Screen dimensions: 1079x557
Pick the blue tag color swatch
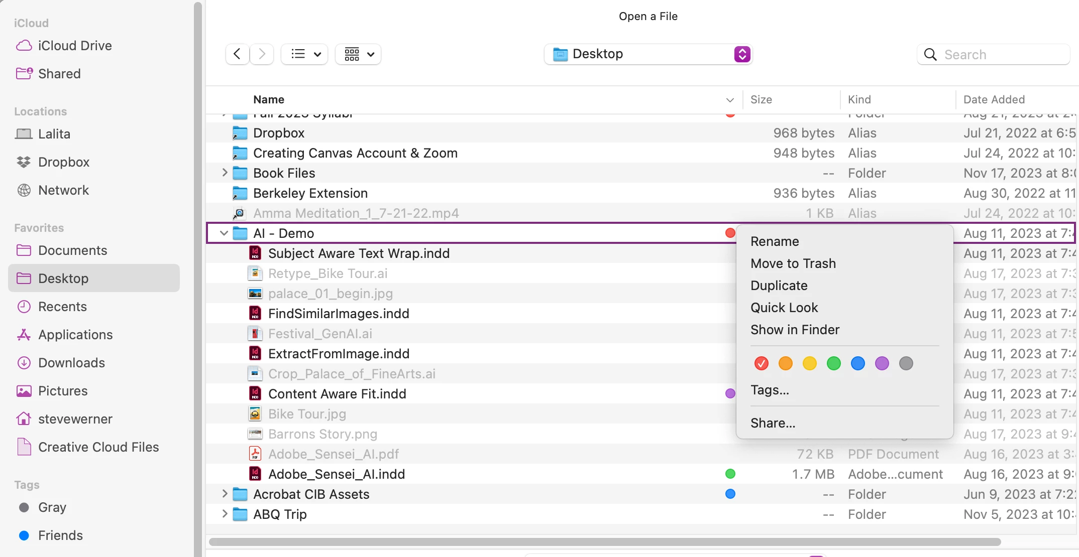click(x=857, y=363)
